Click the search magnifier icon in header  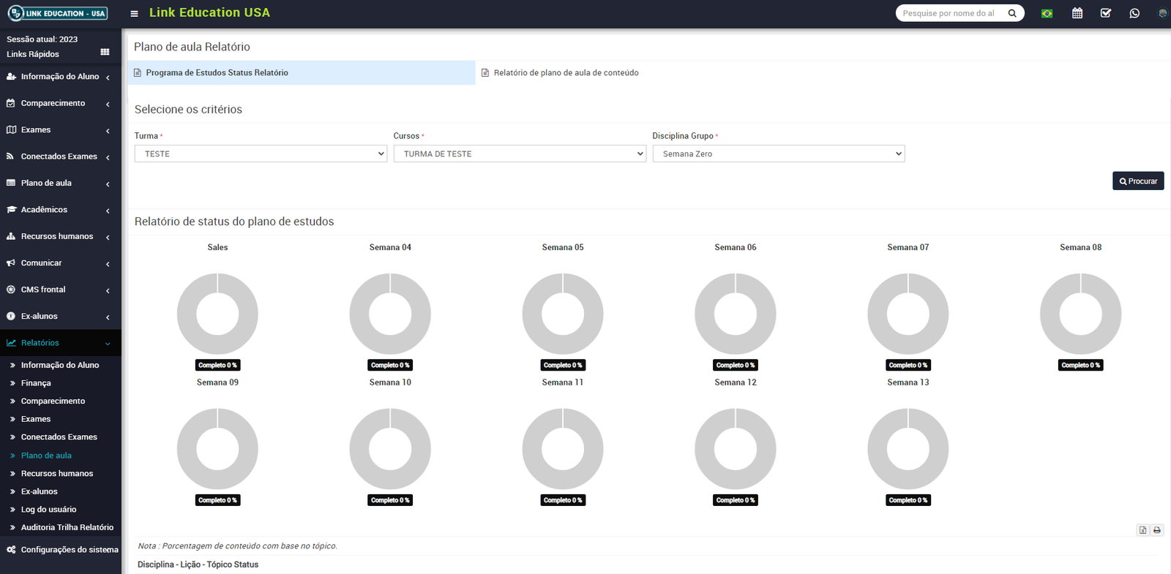(x=1012, y=13)
